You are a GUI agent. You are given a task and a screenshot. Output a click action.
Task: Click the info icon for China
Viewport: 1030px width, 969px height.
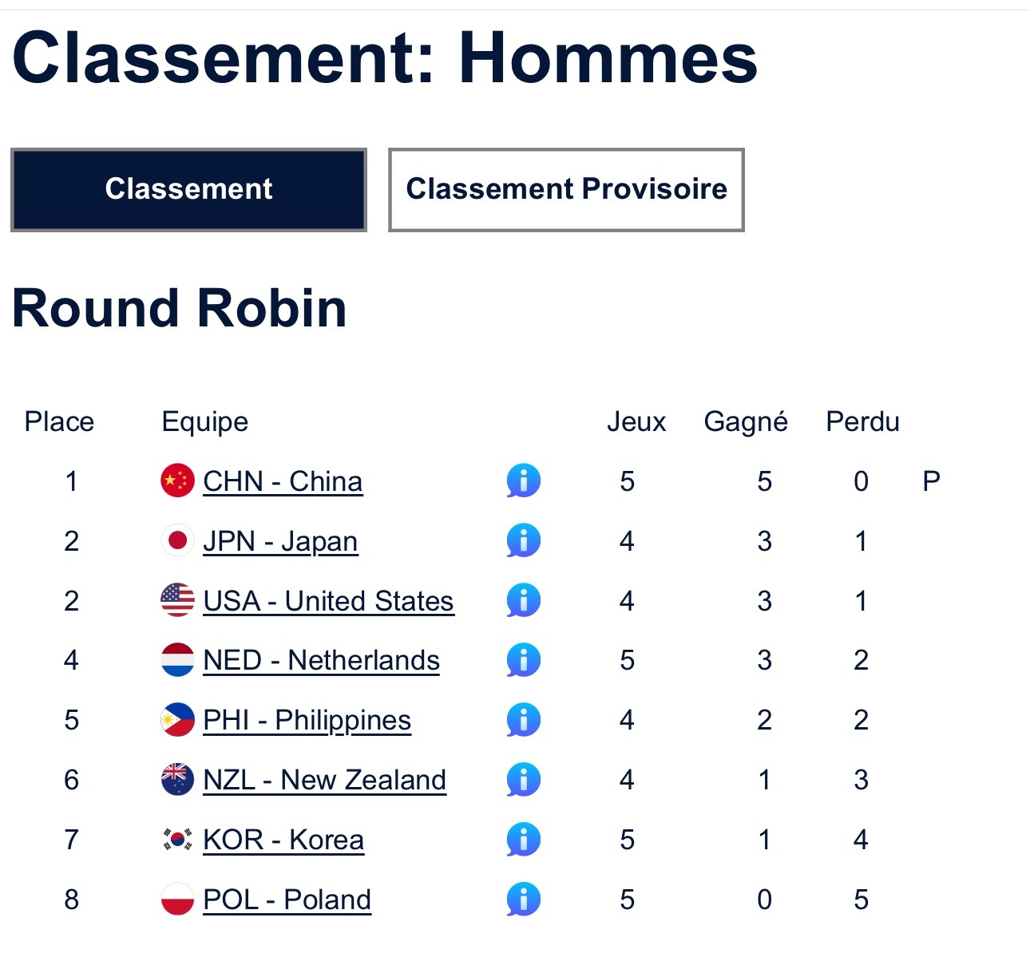523,481
